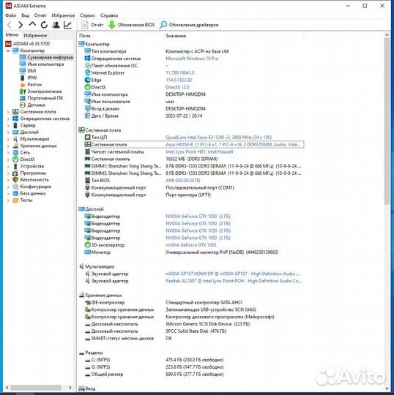Image resolution: width=394 pixels, height=395 pixels.
Task: Click the details pane scroll down arrow
Action: pyautogui.click(x=387, y=388)
